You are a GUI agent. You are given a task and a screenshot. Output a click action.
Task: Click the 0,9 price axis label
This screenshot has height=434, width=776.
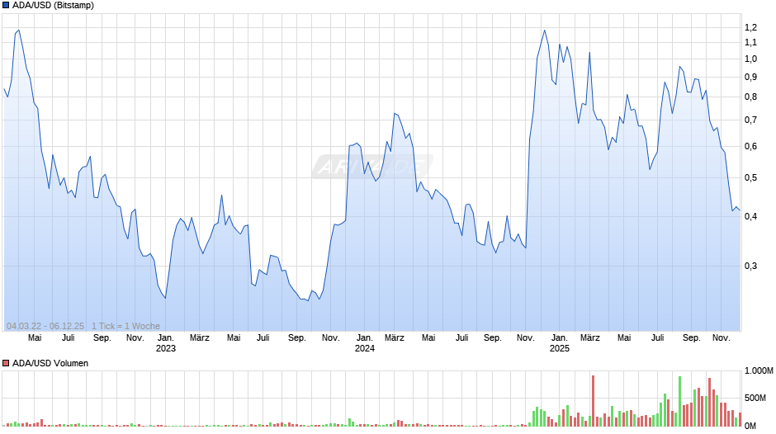(750, 78)
